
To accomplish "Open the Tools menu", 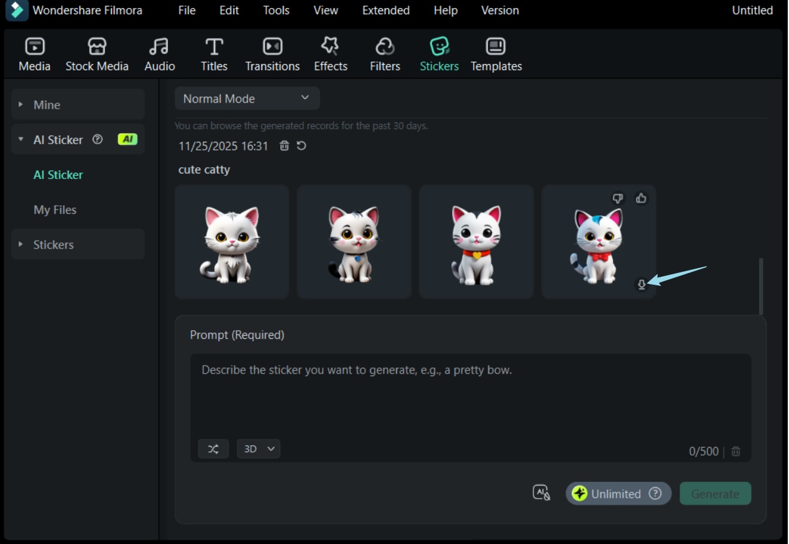I will [276, 11].
